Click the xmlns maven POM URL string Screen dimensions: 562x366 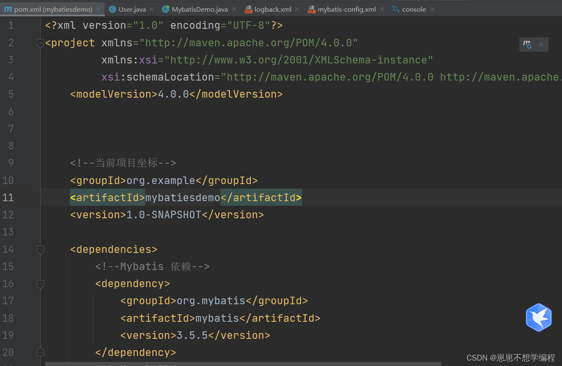coord(249,43)
